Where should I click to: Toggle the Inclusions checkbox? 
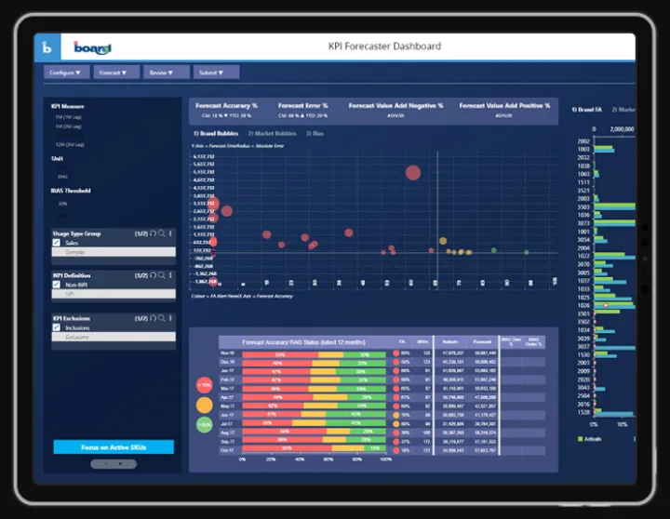57,326
